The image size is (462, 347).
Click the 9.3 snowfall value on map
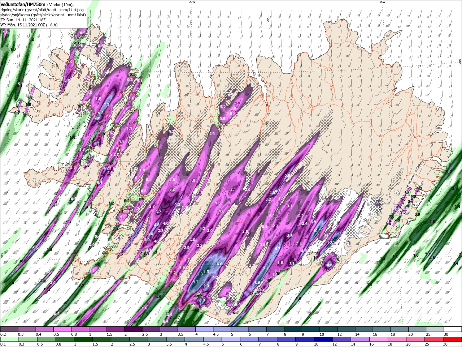200,274
